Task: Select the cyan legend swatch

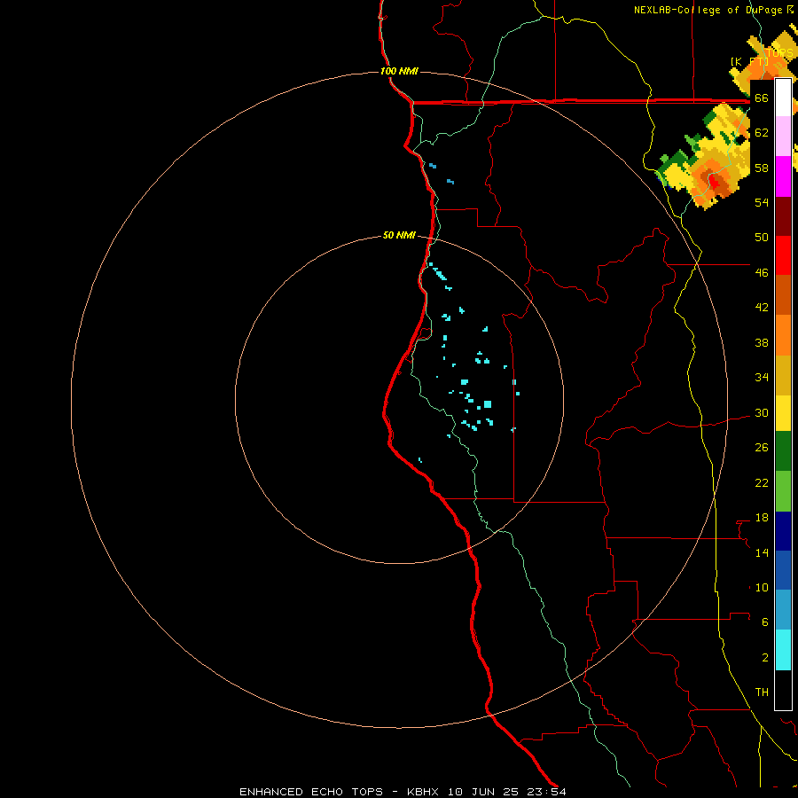Action: [x=783, y=650]
